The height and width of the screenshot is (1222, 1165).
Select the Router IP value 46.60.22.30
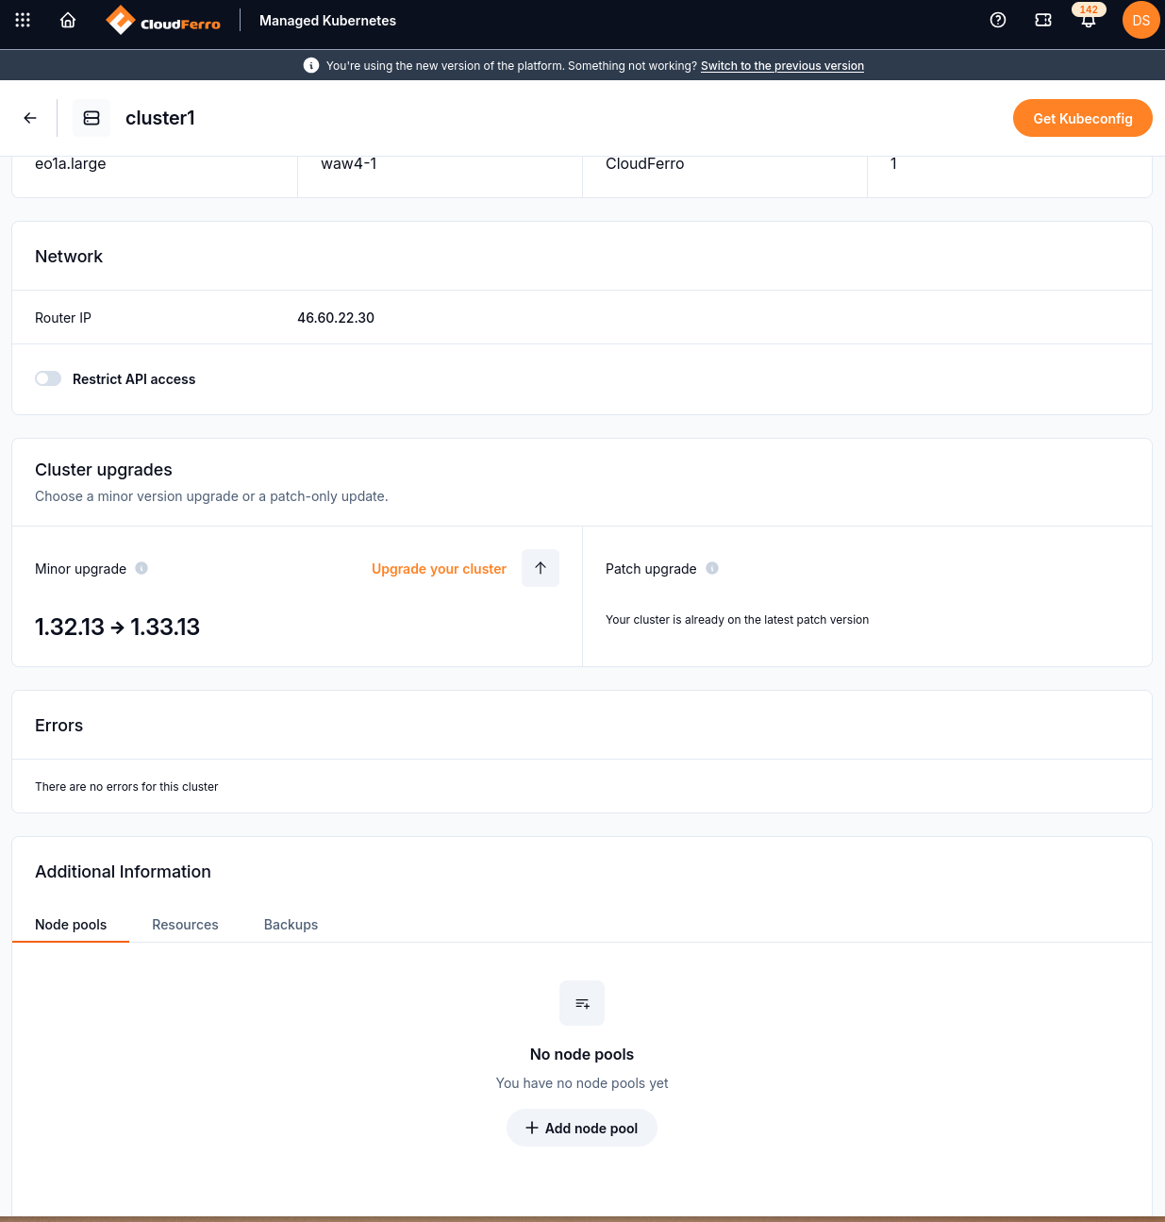[x=336, y=318]
